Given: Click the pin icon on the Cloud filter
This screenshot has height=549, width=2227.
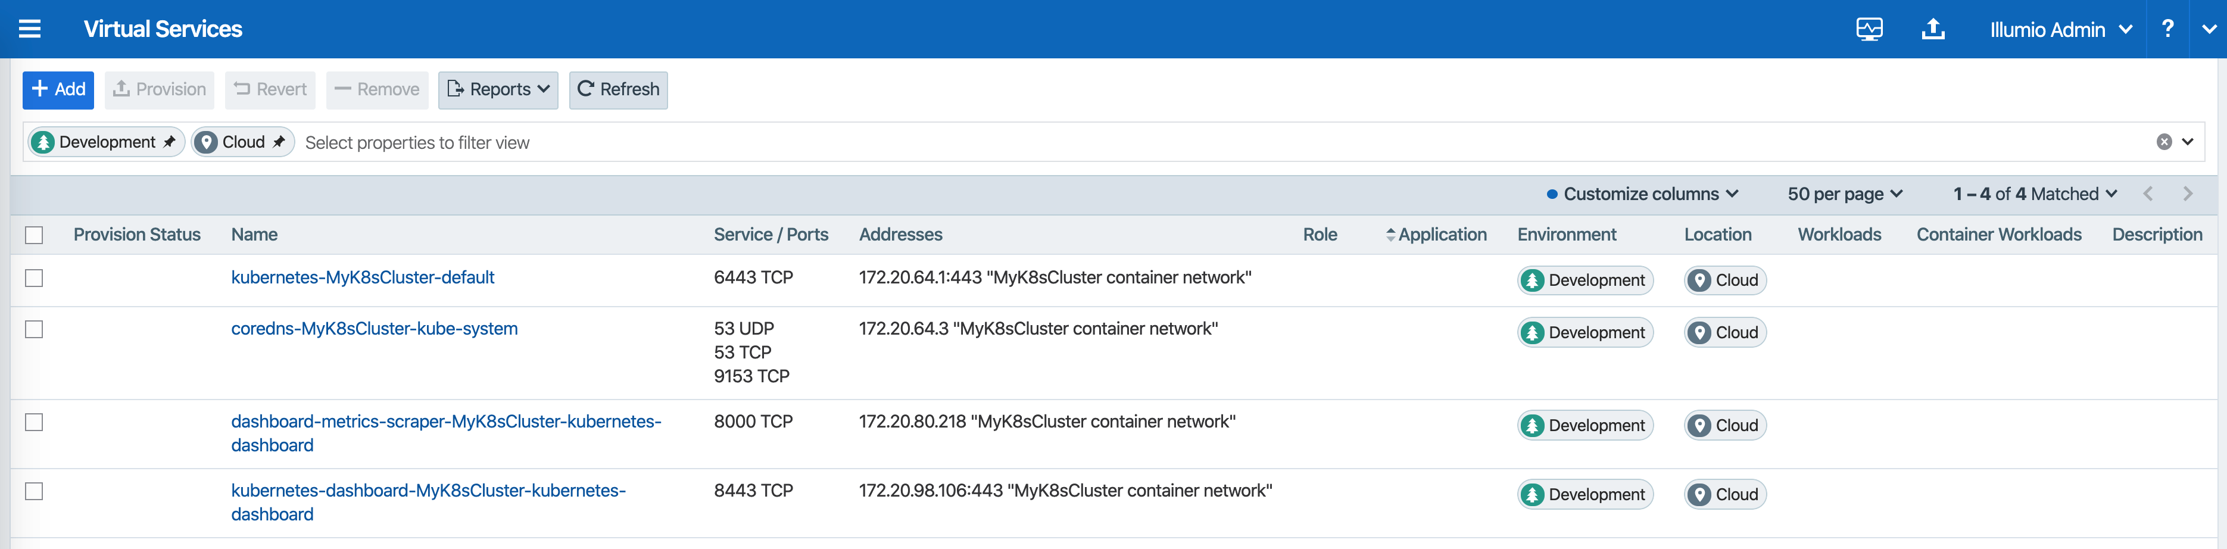Looking at the screenshot, I should point(279,141).
